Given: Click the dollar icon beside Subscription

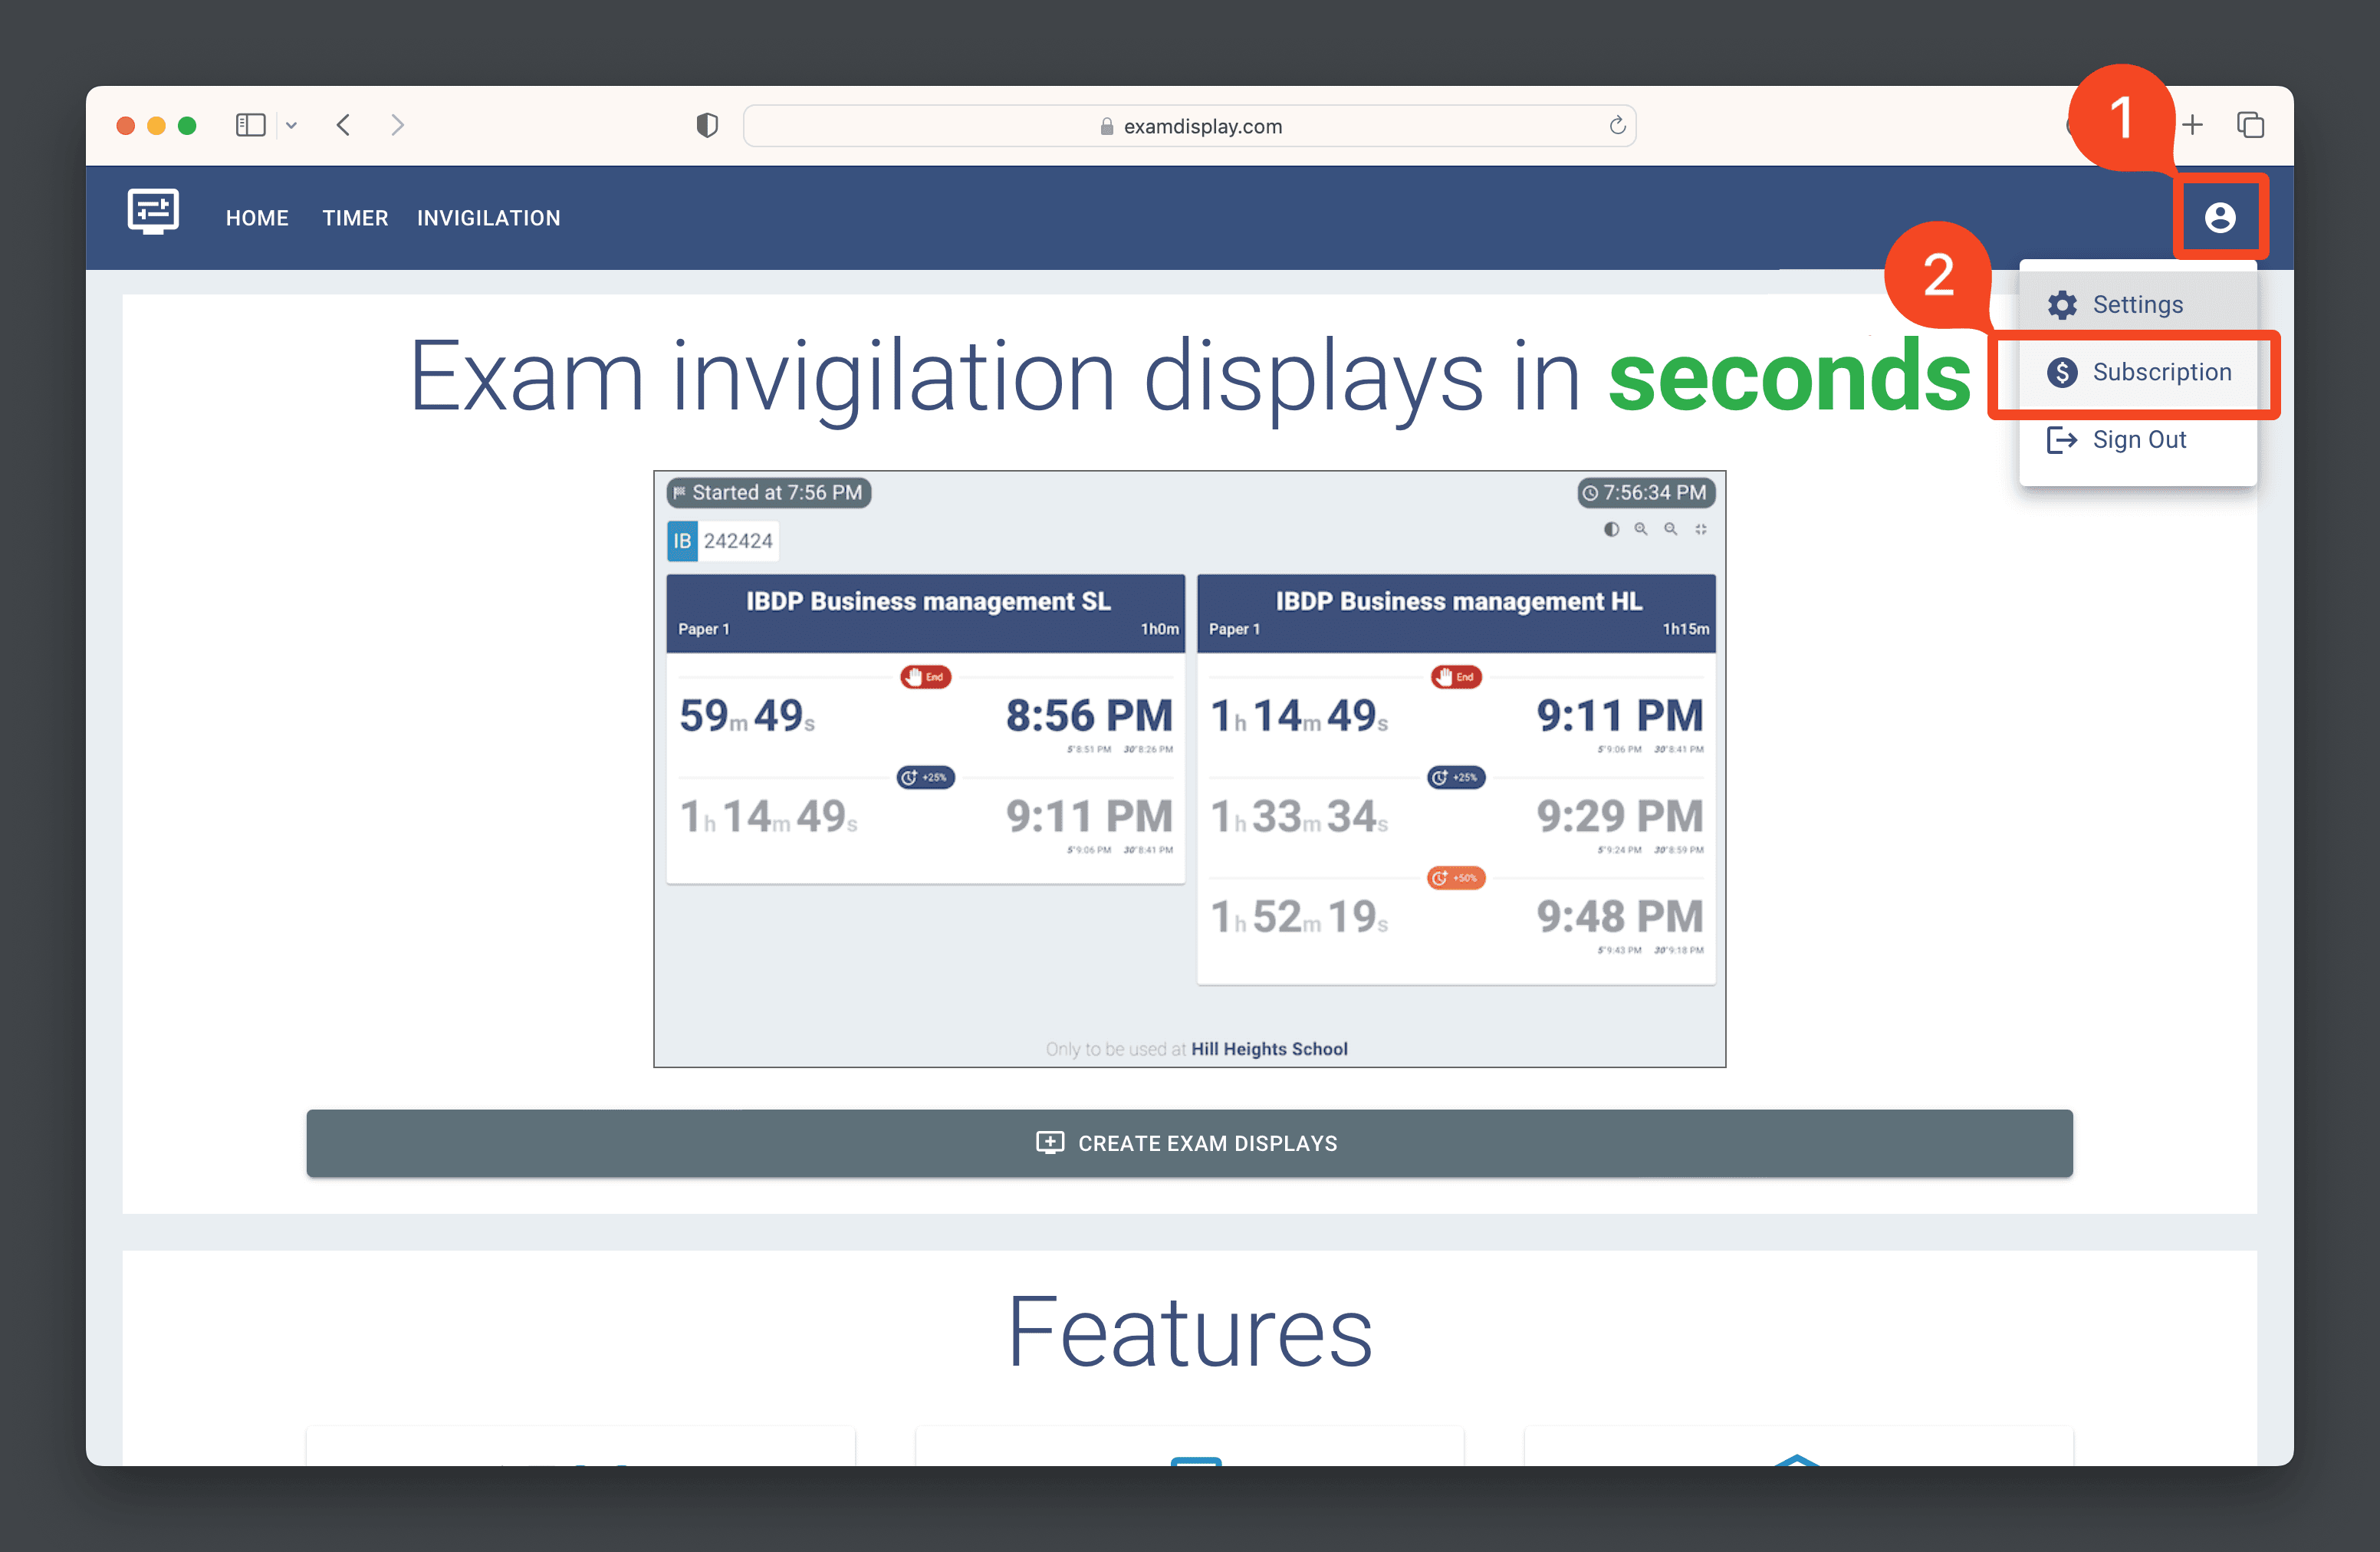Looking at the screenshot, I should point(2062,372).
